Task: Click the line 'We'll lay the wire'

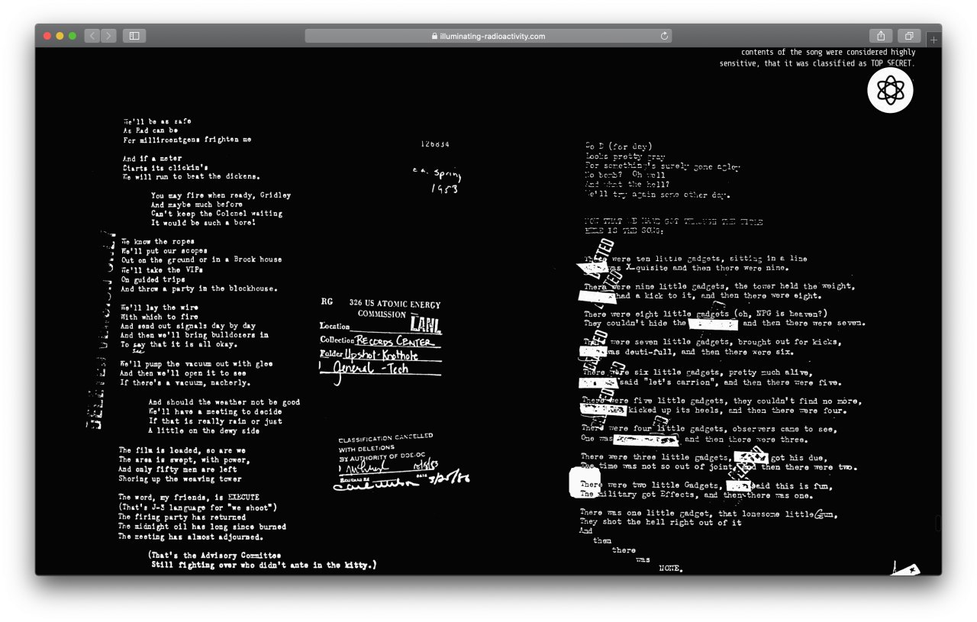Action: coord(158,308)
